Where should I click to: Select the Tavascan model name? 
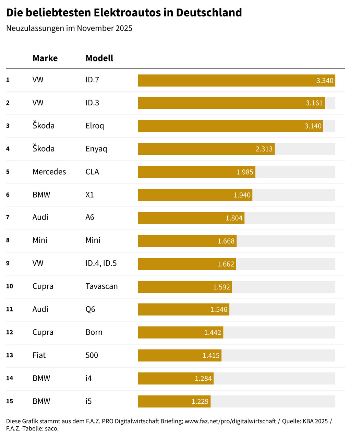pos(101,286)
